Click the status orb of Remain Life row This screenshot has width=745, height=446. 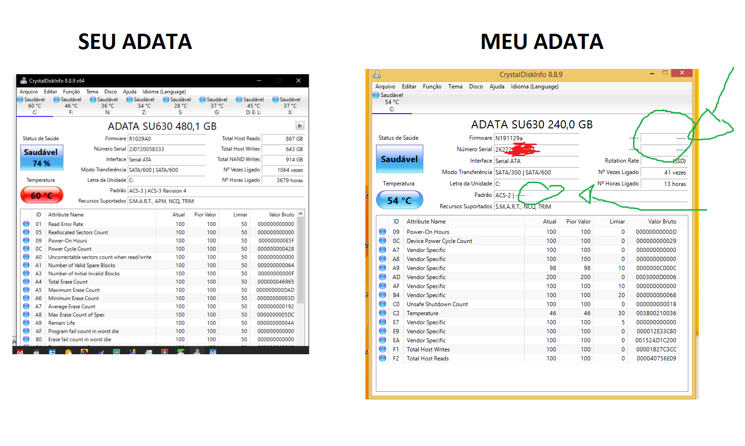(26, 323)
